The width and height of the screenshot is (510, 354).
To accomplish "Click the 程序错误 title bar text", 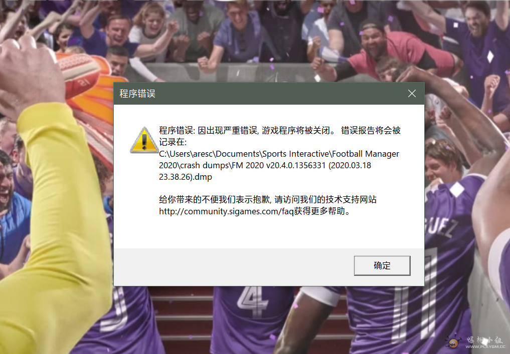I will click(x=137, y=94).
